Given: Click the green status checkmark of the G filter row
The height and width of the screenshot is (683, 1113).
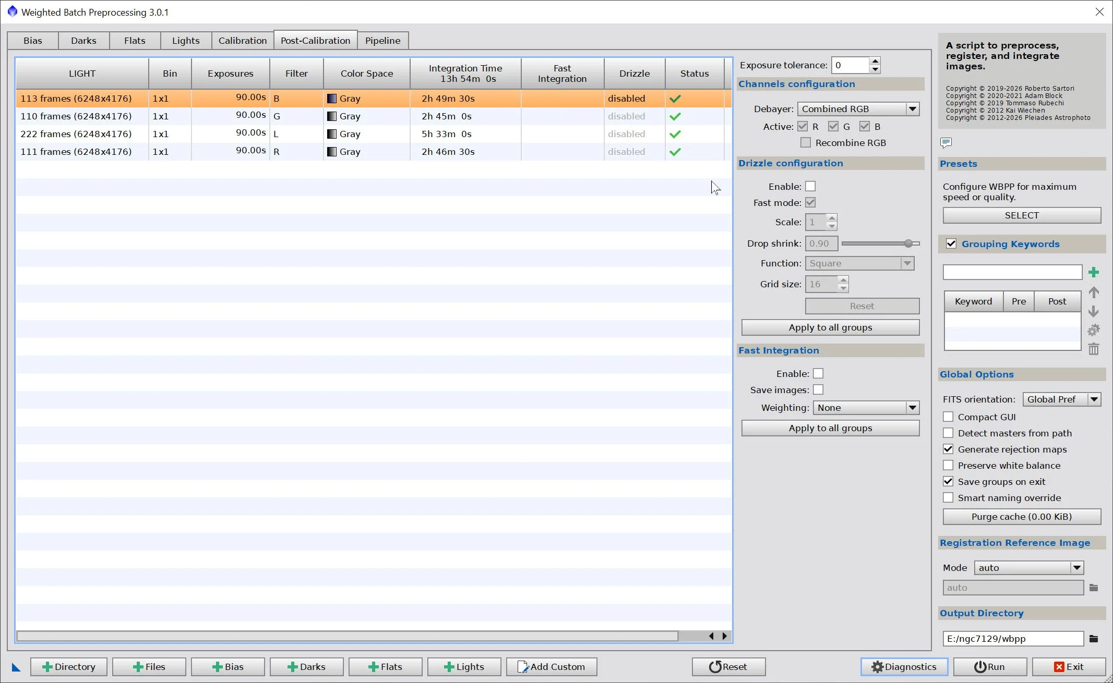Looking at the screenshot, I should (675, 116).
